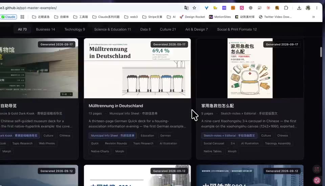325x186 pixels.
Task: Click the German tag
Action: coord(166,136)
